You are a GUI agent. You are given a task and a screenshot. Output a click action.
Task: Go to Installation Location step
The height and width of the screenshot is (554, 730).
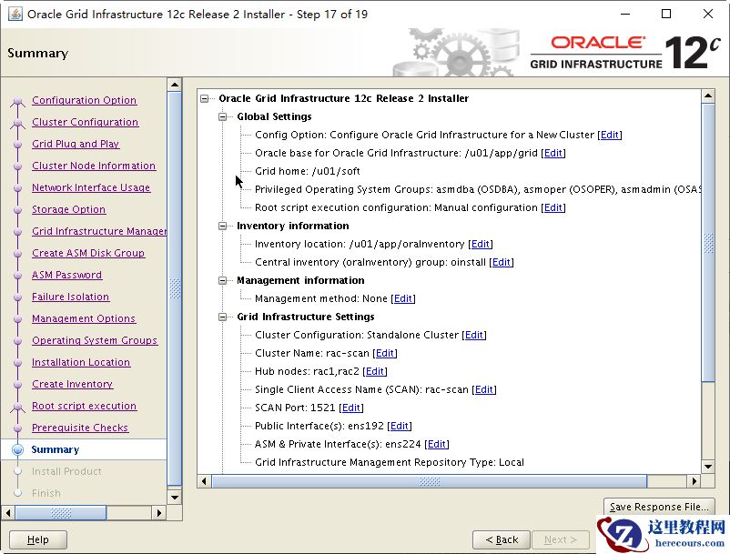point(81,362)
